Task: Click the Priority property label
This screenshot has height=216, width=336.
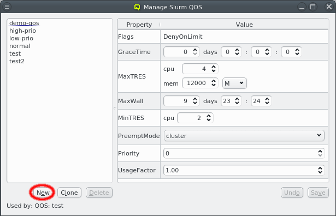Action: (x=128, y=153)
